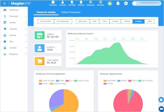
Task: Open Produtos shortcut icon
Action: (x=53, y=2)
